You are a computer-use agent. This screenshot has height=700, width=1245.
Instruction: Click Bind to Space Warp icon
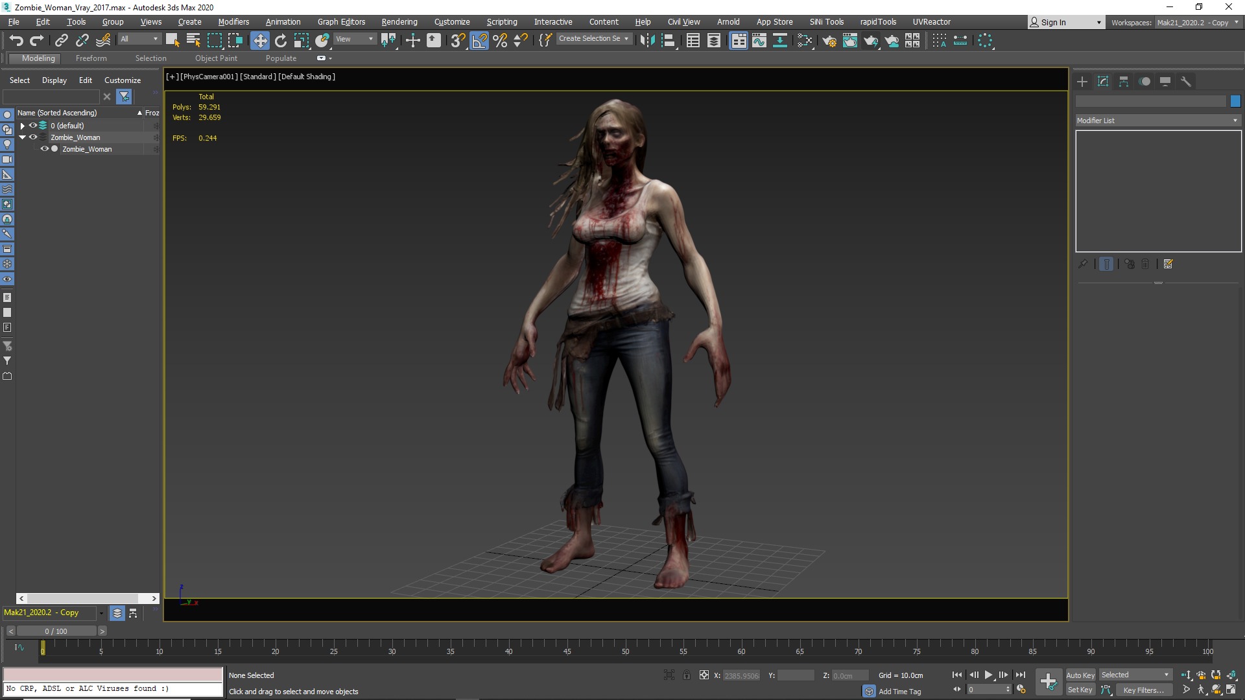click(102, 41)
